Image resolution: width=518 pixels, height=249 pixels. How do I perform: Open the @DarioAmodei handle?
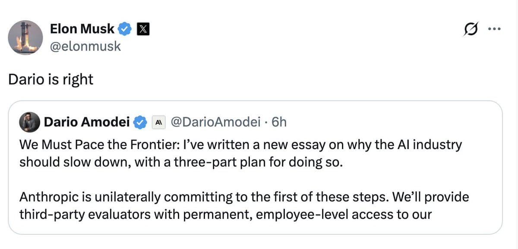pyautogui.click(x=215, y=123)
